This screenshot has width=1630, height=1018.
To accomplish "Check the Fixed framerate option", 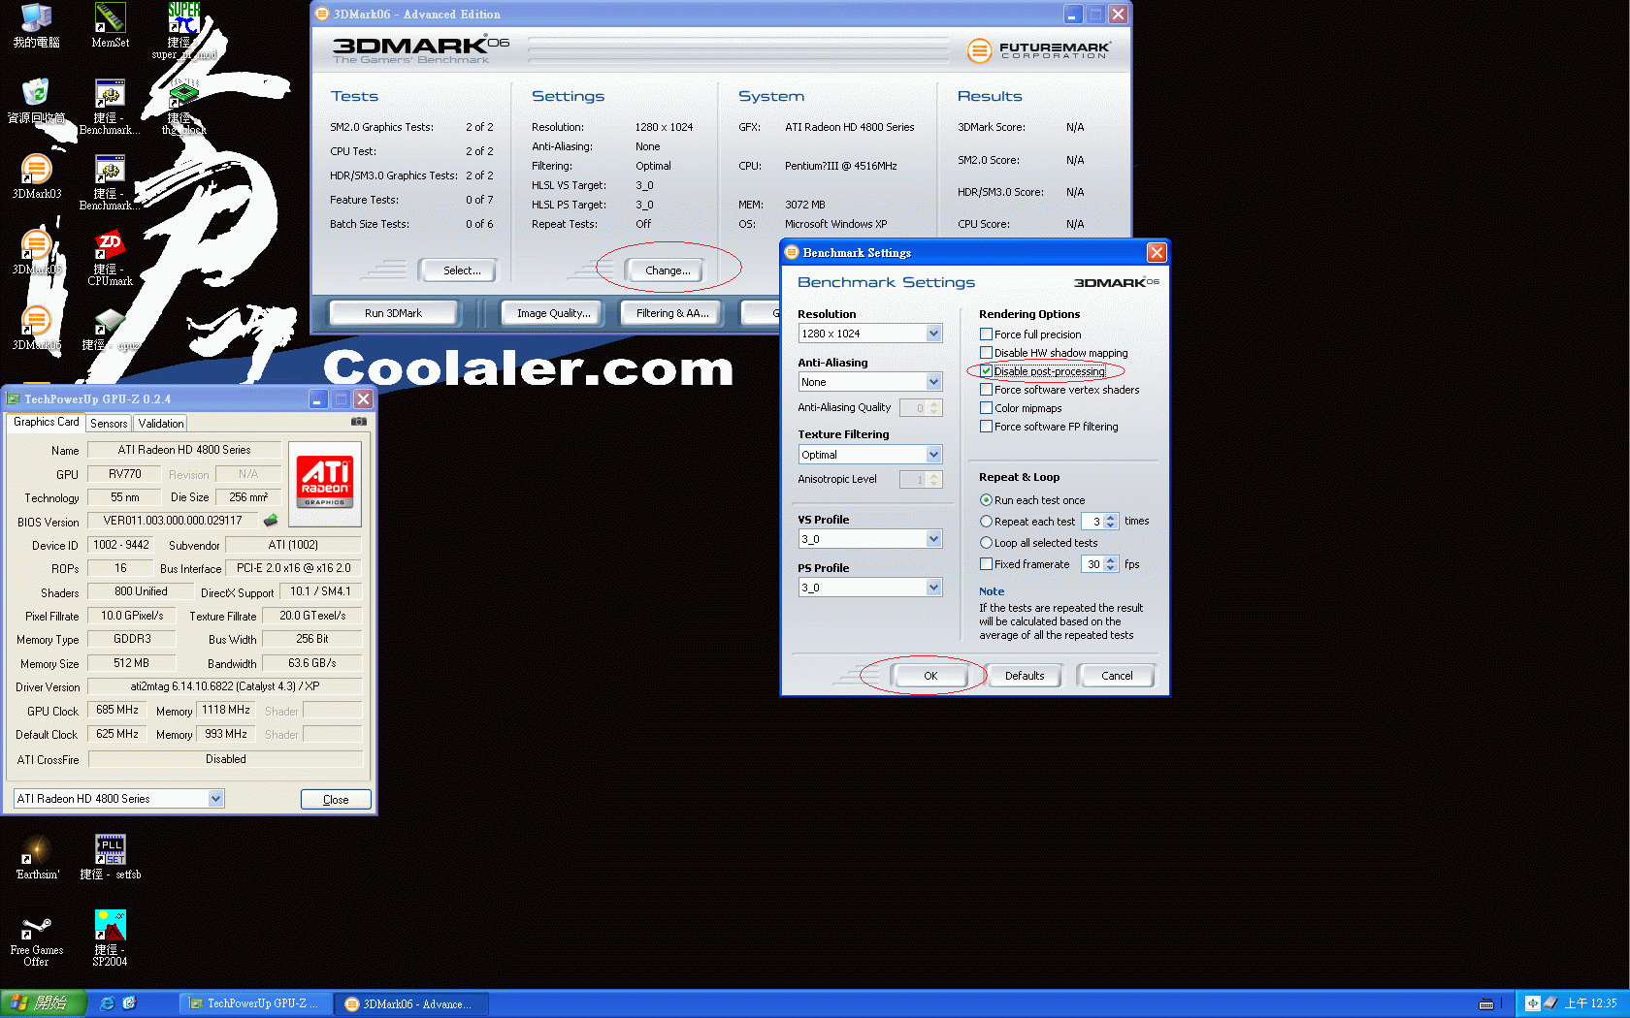I will point(986,564).
